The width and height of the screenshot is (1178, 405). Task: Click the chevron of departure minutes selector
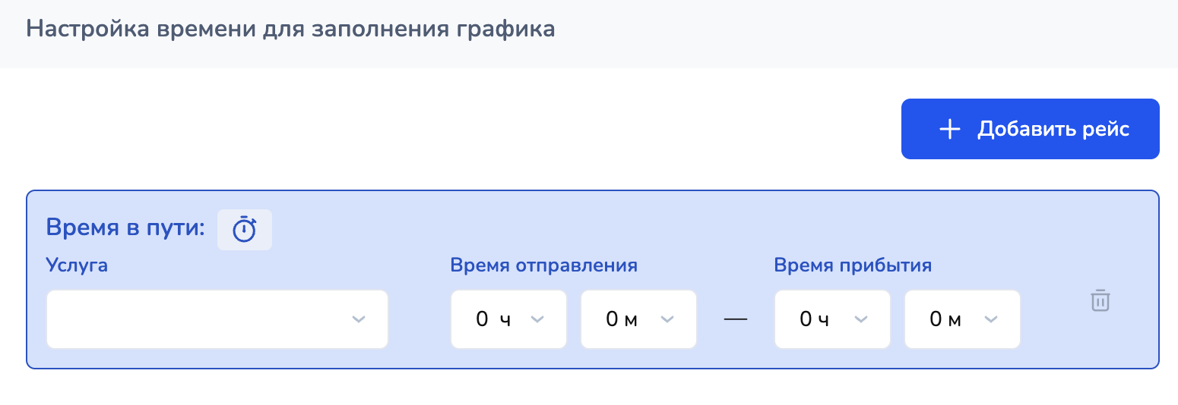(667, 319)
